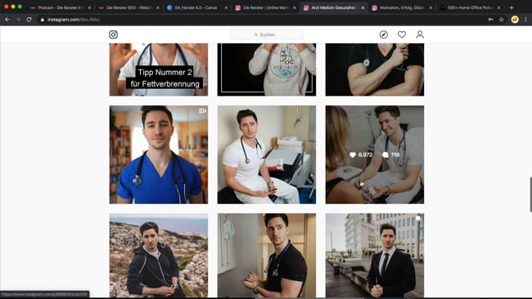This screenshot has height=299, width=532.
Task: Open the post with 6.972 likes
Action: coord(375,154)
